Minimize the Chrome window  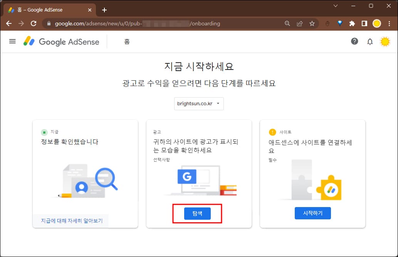point(353,6)
